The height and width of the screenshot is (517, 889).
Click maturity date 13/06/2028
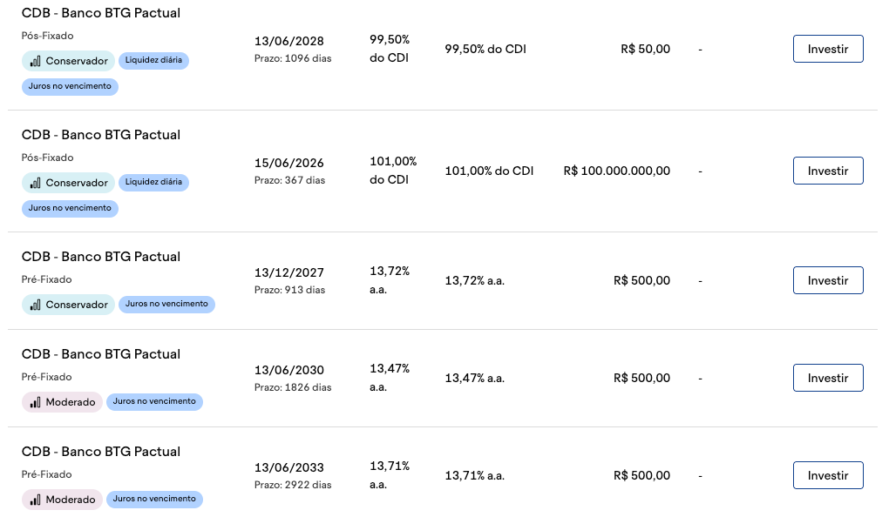pos(289,41)
